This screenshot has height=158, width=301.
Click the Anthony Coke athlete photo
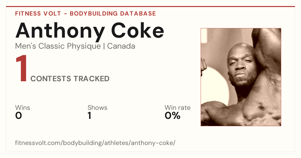point(241,77)
